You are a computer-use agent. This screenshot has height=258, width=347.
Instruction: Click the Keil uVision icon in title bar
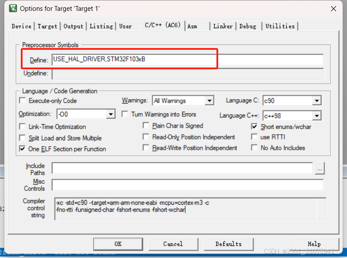coord(13,8)
